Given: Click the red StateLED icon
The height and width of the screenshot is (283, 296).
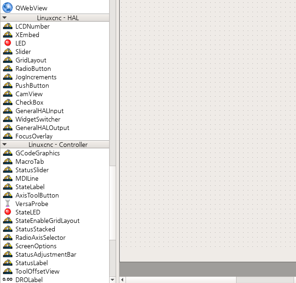Looking at the screenshot, I should [x=8, y=212].
